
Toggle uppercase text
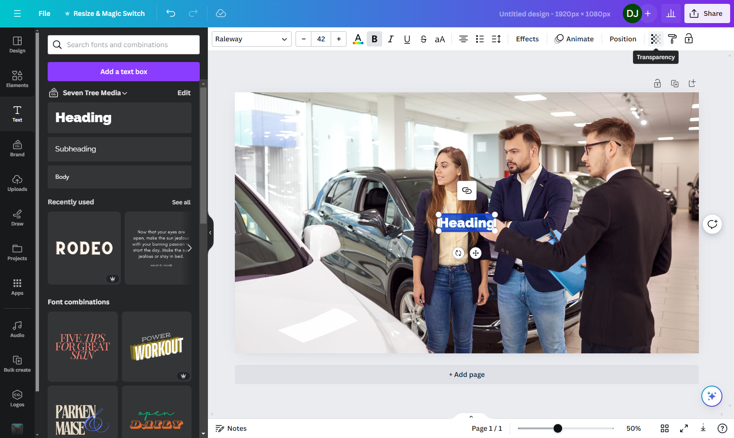tap(440, 39)
